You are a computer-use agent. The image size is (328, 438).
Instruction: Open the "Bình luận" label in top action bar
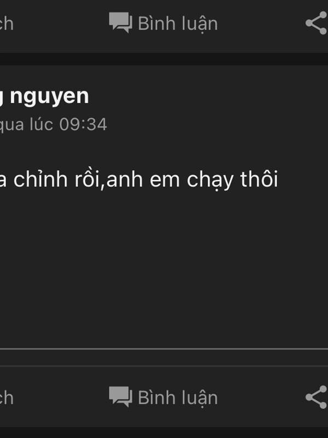pos(178,24)
